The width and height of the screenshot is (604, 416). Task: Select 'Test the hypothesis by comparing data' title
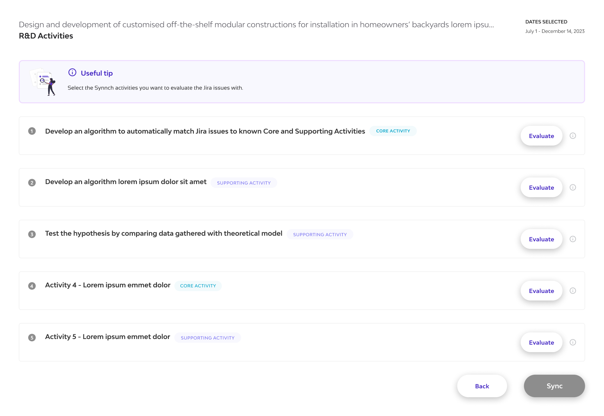(x=164, y=234)
